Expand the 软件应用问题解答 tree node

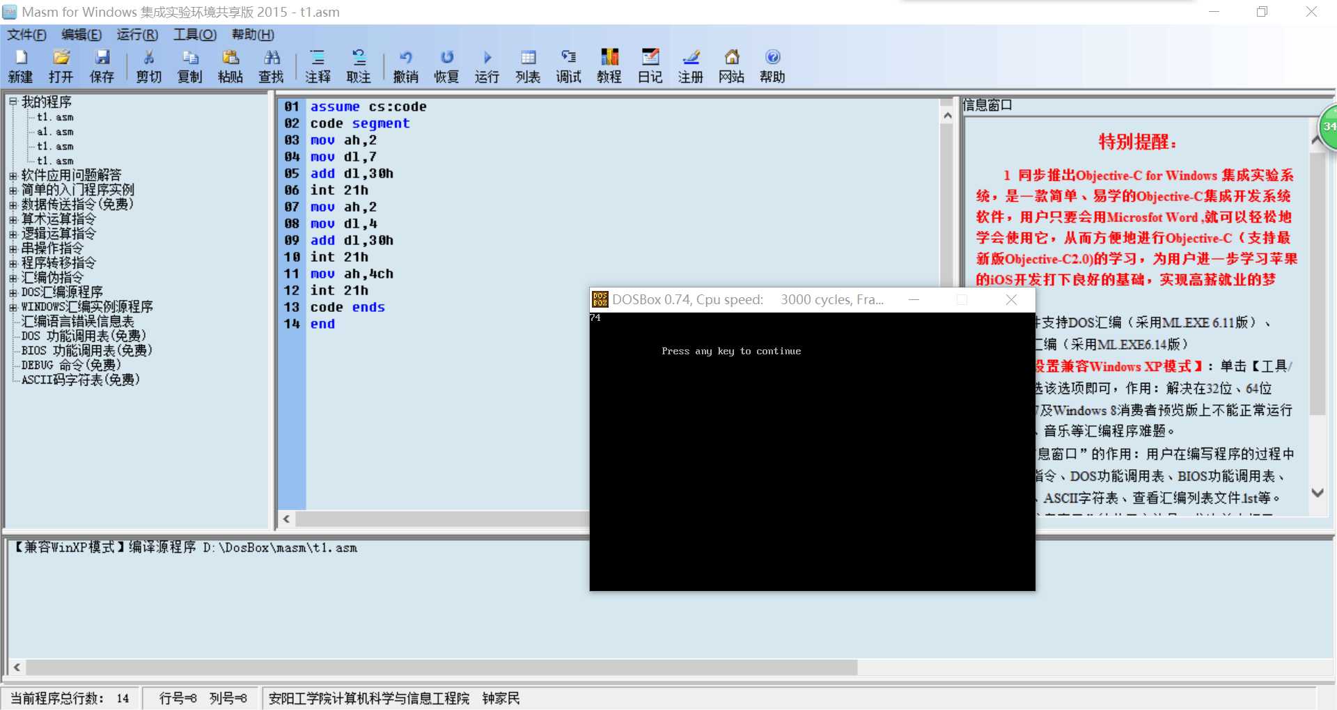click(13, 175)
